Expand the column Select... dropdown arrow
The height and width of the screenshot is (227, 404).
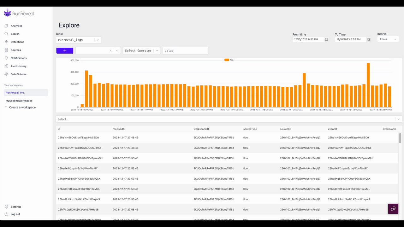[399, 119]
